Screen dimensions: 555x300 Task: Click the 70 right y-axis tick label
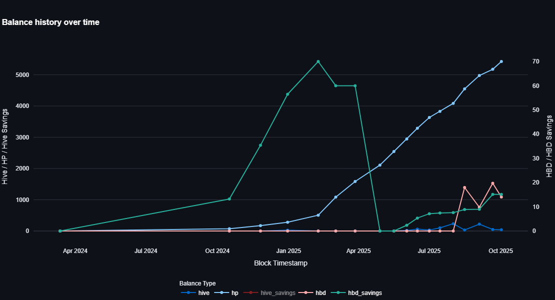pos(535,61)
